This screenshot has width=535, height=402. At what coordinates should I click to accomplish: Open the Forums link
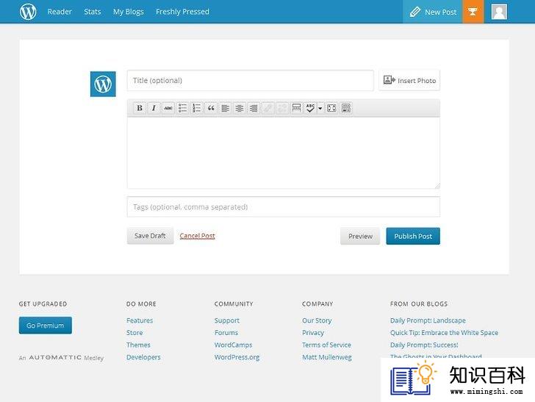(226, 333)
